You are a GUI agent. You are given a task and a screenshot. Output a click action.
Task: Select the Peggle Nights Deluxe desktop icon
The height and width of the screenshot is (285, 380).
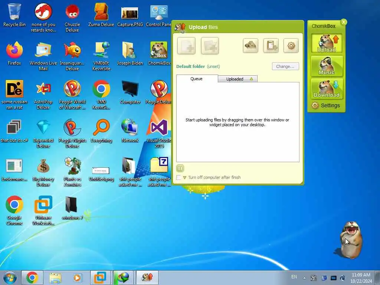72,134
